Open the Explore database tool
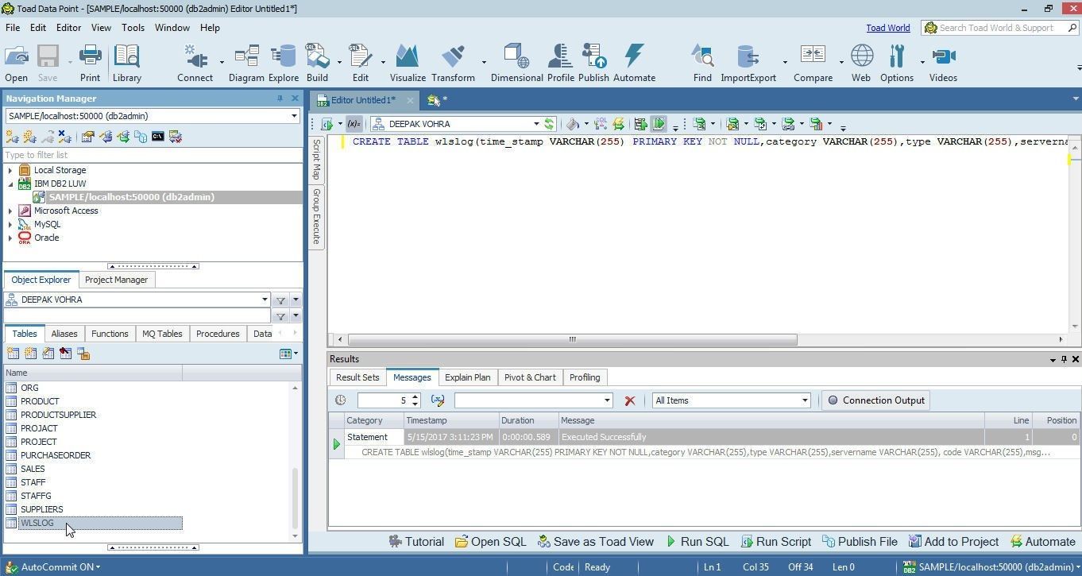The width and height of the screenshot is (1082, 576). point(283,64)
